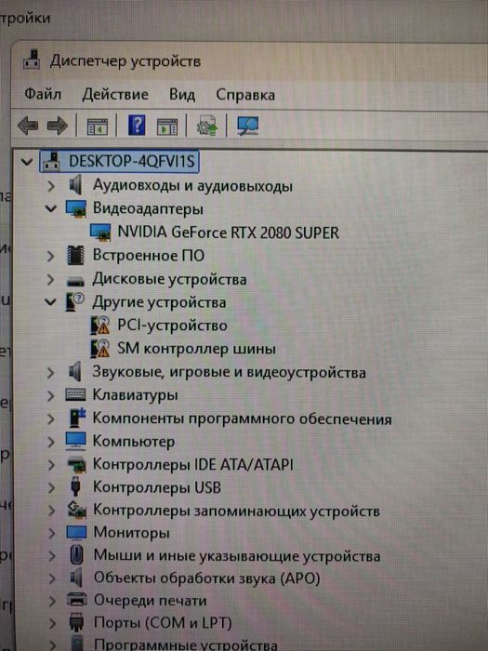Screen dimensions: 488x651
Task: Click the Back arrow toolbar icon
Action: [28, 126]
